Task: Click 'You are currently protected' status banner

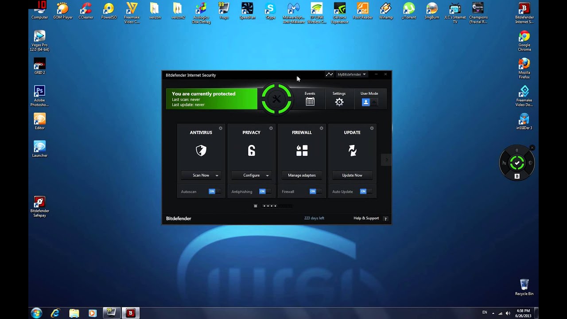Action: coord(212,99)
